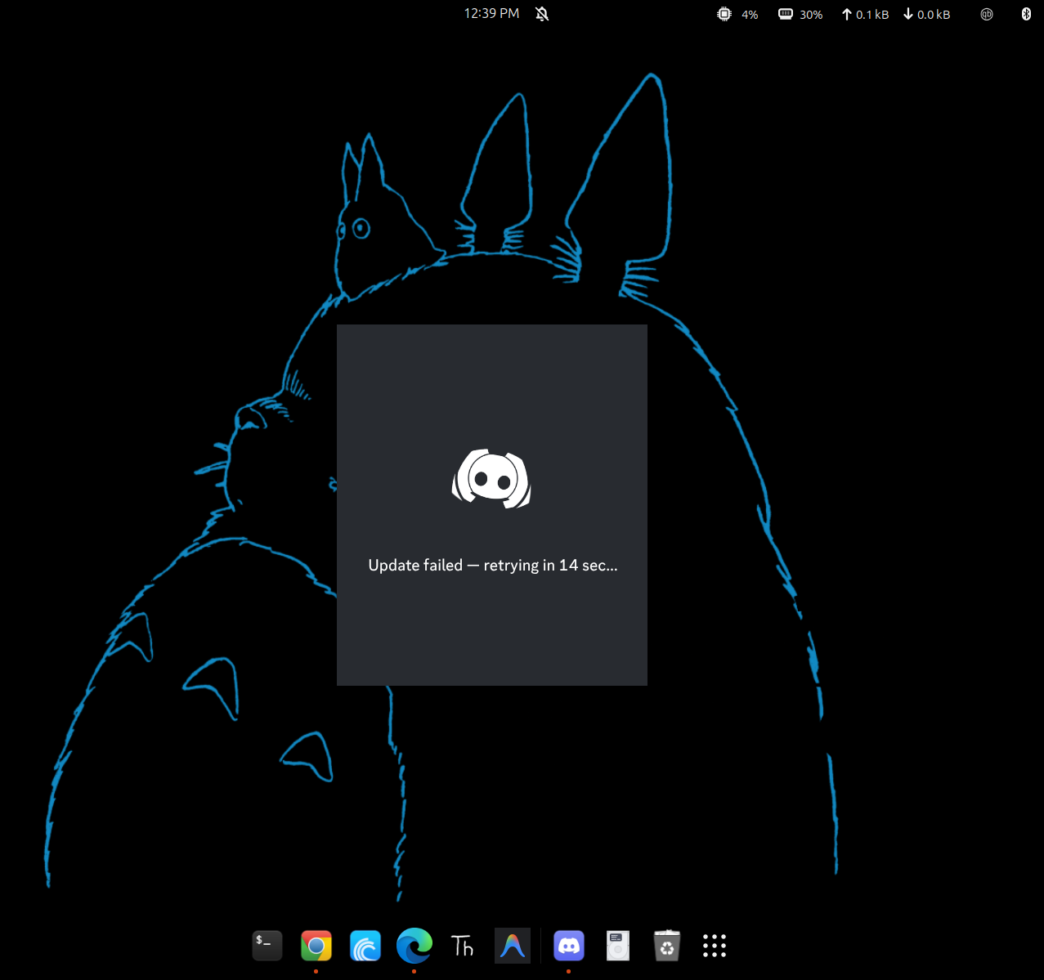
Task: Click the network download arrow indicator
Action: tap(907, 14)
